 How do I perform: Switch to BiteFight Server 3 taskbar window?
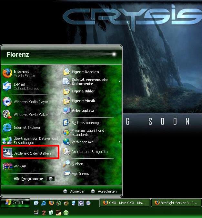click(176, 203)
